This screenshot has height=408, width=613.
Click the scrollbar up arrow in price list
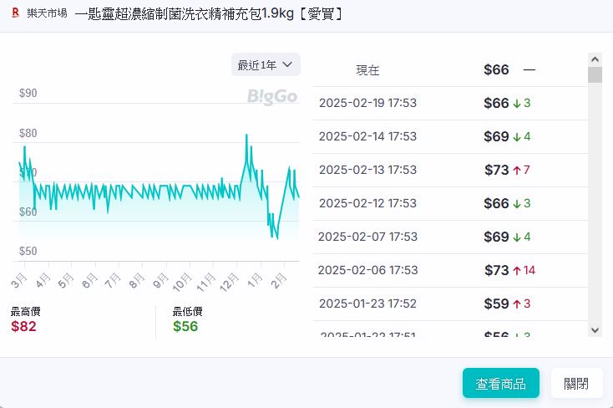click(595, 59)
